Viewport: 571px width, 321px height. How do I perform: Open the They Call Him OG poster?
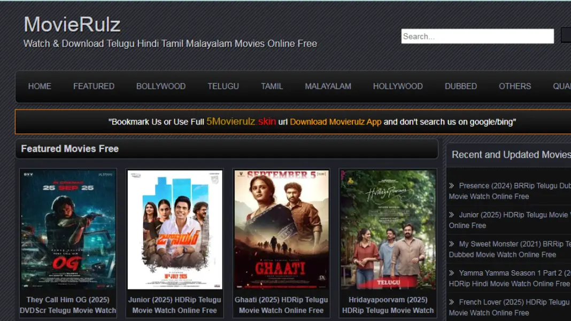(68, 230)
